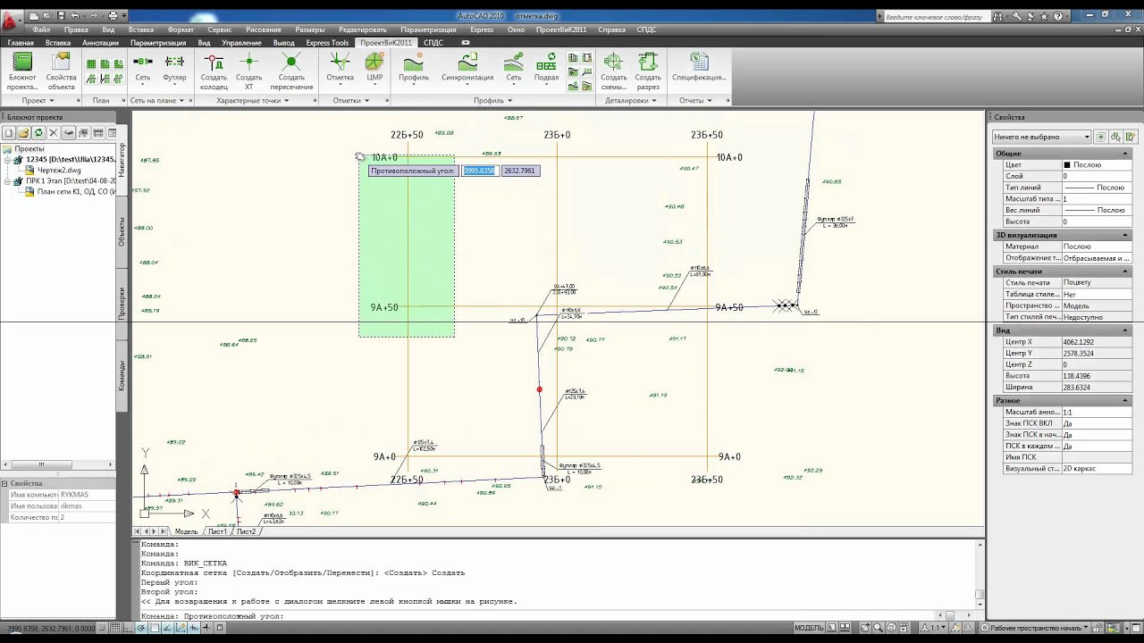Viewport: 1144px width, 643px height.
Task: Click Создать схемы tool
Action: click(614, 71)
